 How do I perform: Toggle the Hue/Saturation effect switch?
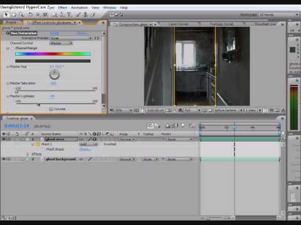8,33
